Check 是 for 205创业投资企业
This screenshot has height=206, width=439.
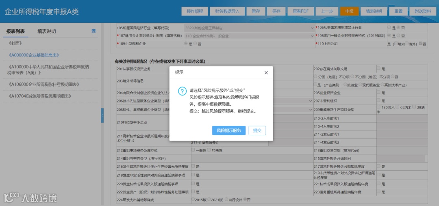point(378,92)
